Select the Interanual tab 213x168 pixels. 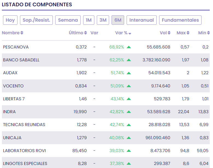tap(141, 20)
